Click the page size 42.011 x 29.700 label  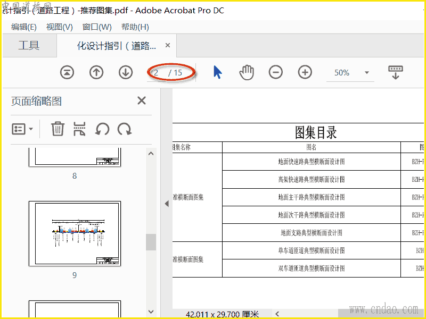(222, 314)
